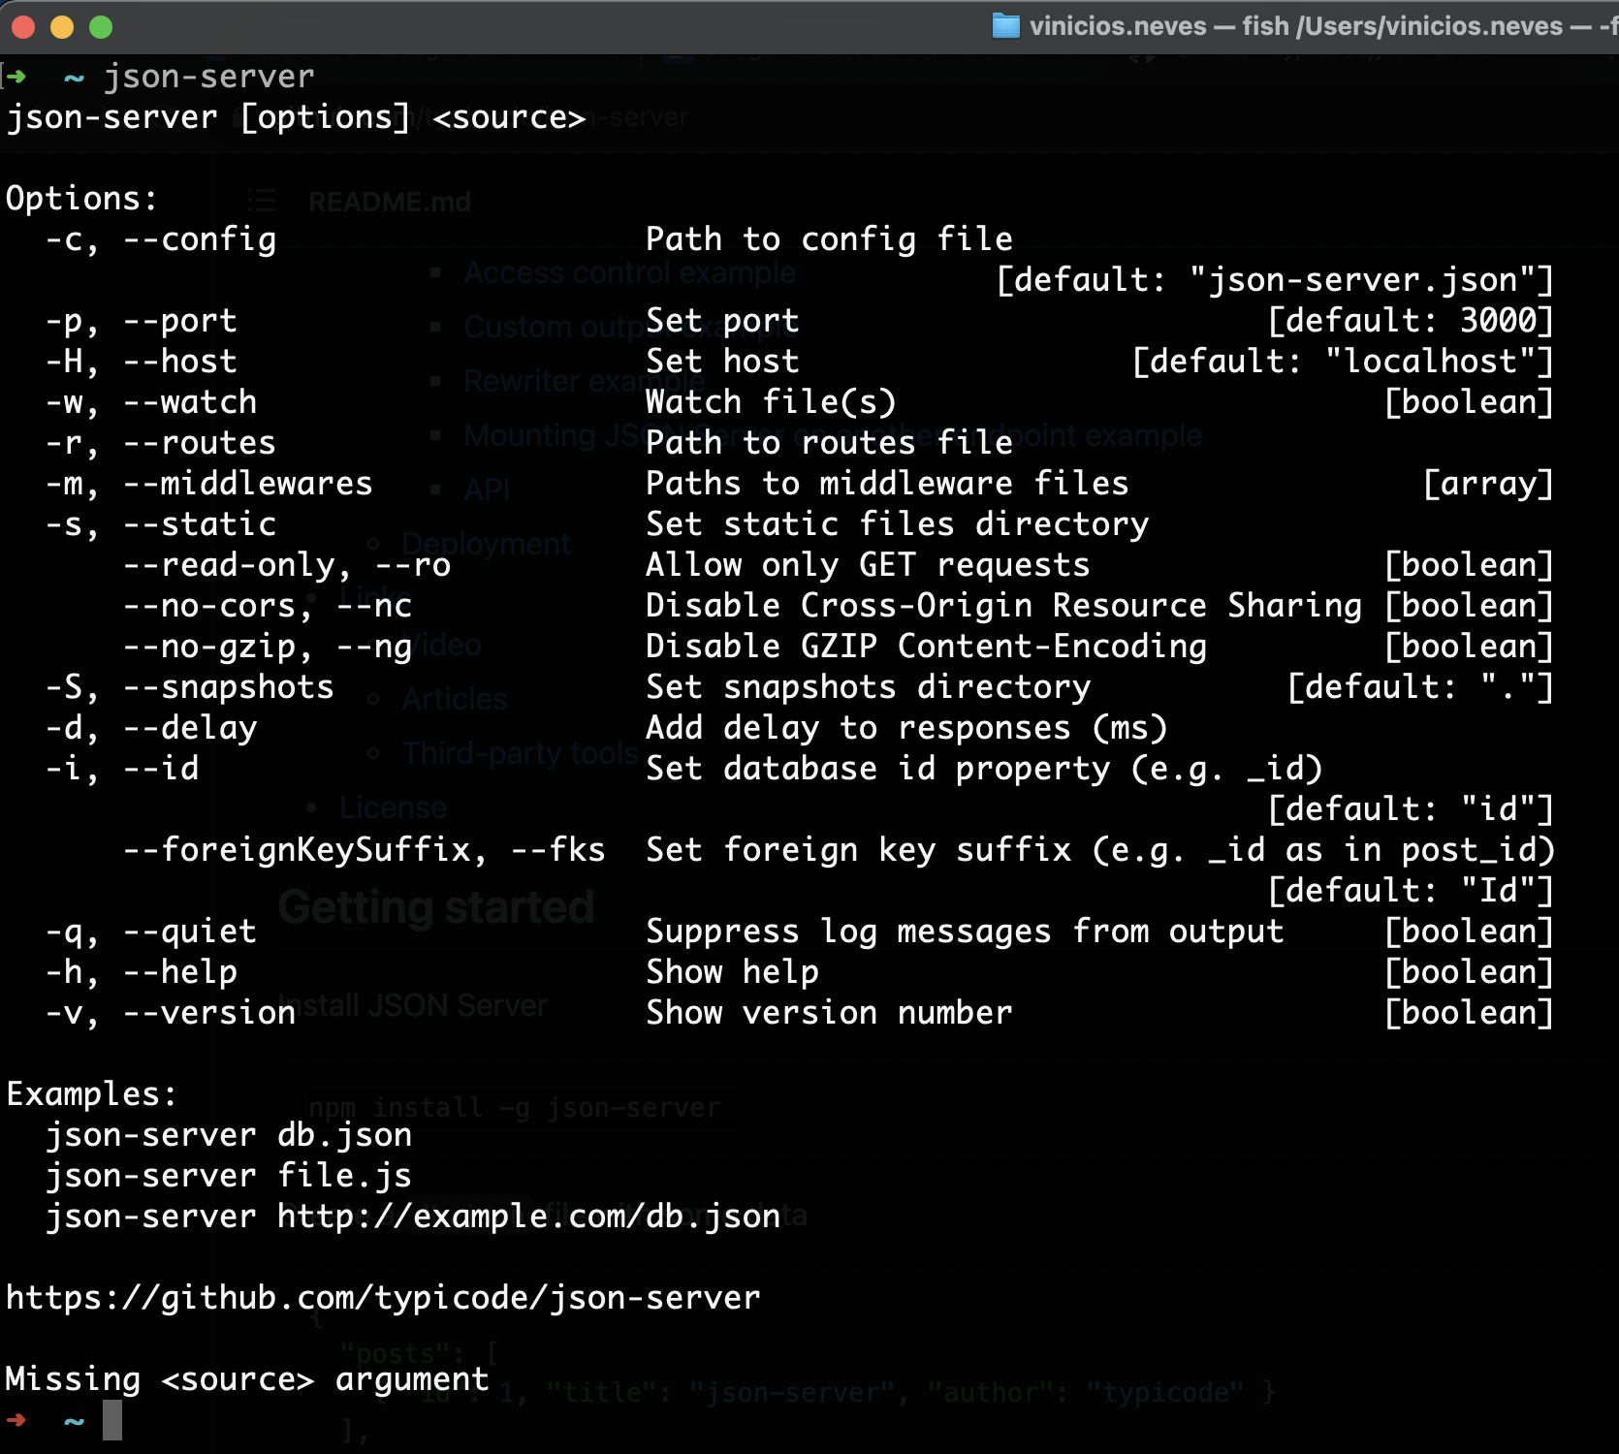Click the default localhost value
This screenshot has height=1454, width=1619.
(x=1344, y=362)
